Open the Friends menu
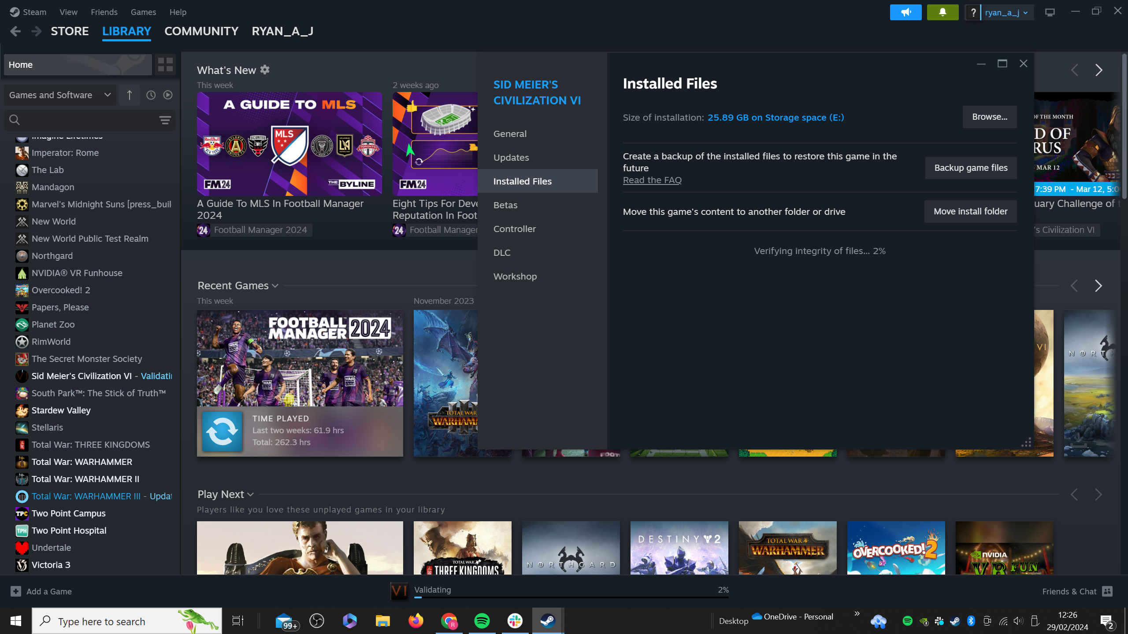The height and width of the screenshot is (634, 1128). [104, 12]
